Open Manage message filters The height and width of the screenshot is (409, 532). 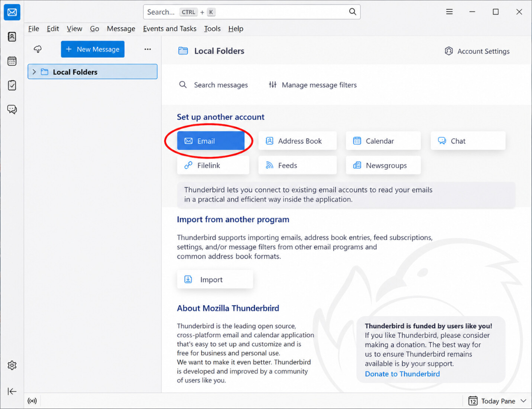[313, 85]
